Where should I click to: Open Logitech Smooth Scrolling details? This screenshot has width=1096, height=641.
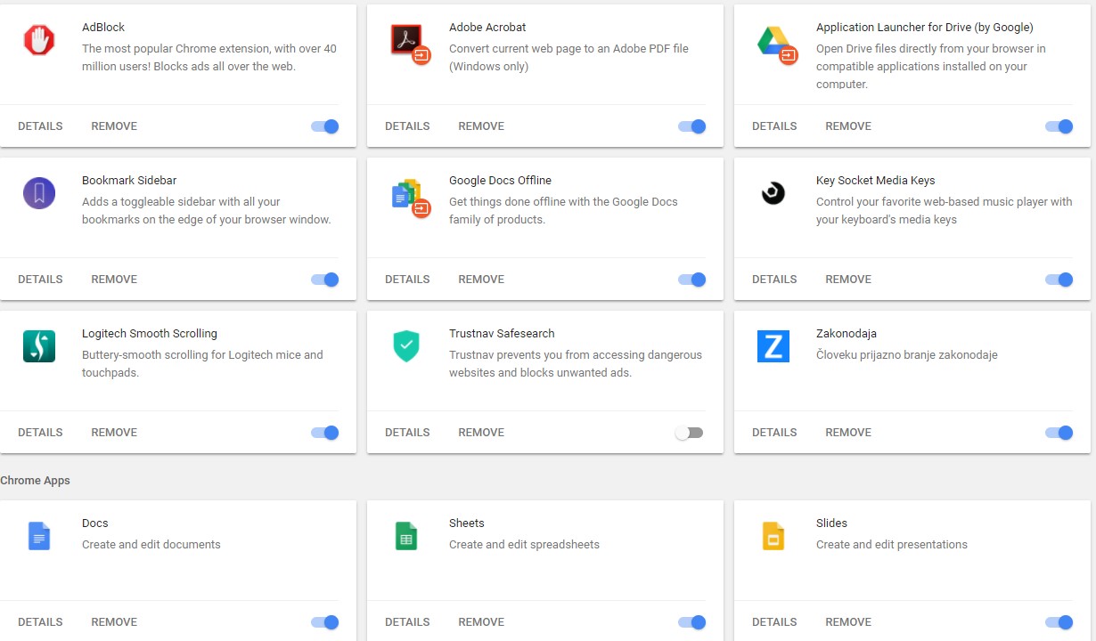tap(40, 433)
